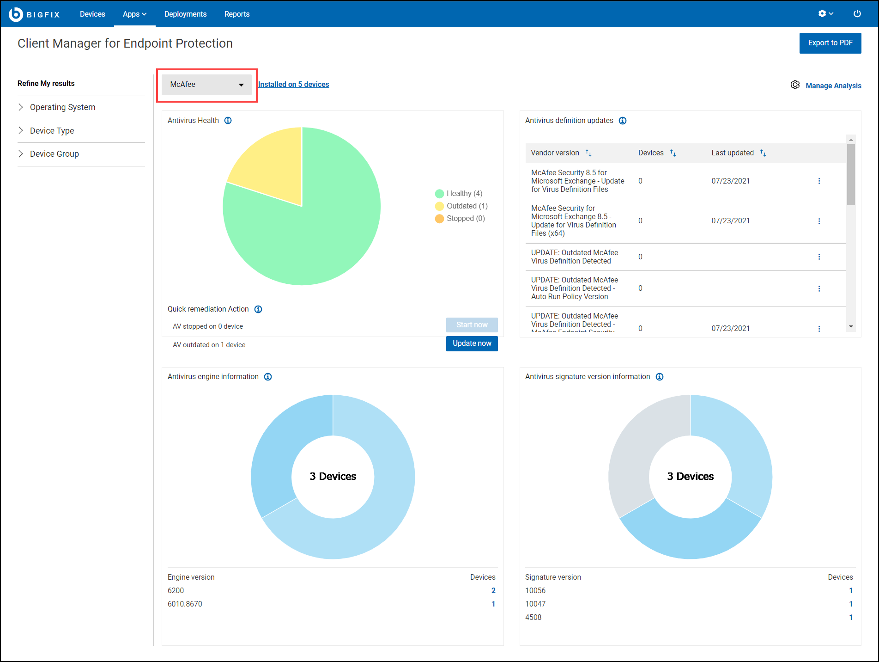The height and width of the screenshot is (662, 879).
Task: Open the Deployments menu
Action: tap(185, 14)
